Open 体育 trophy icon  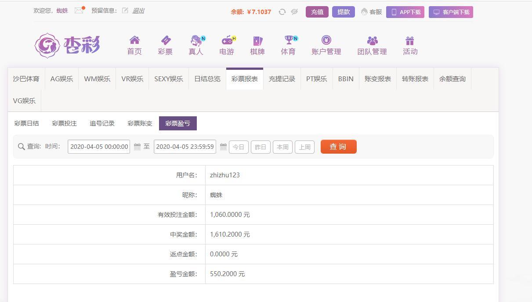289,40
